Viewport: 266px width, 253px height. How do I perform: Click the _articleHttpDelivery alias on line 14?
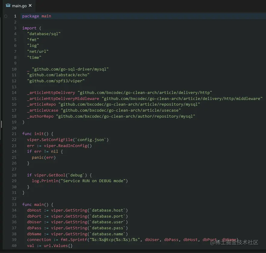[x=51, y=93]
